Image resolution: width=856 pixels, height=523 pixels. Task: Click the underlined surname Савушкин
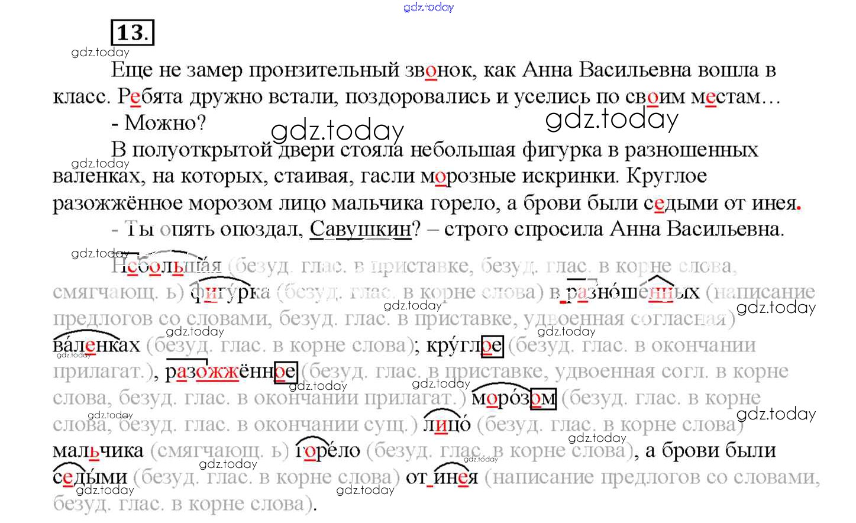[360, 230]
